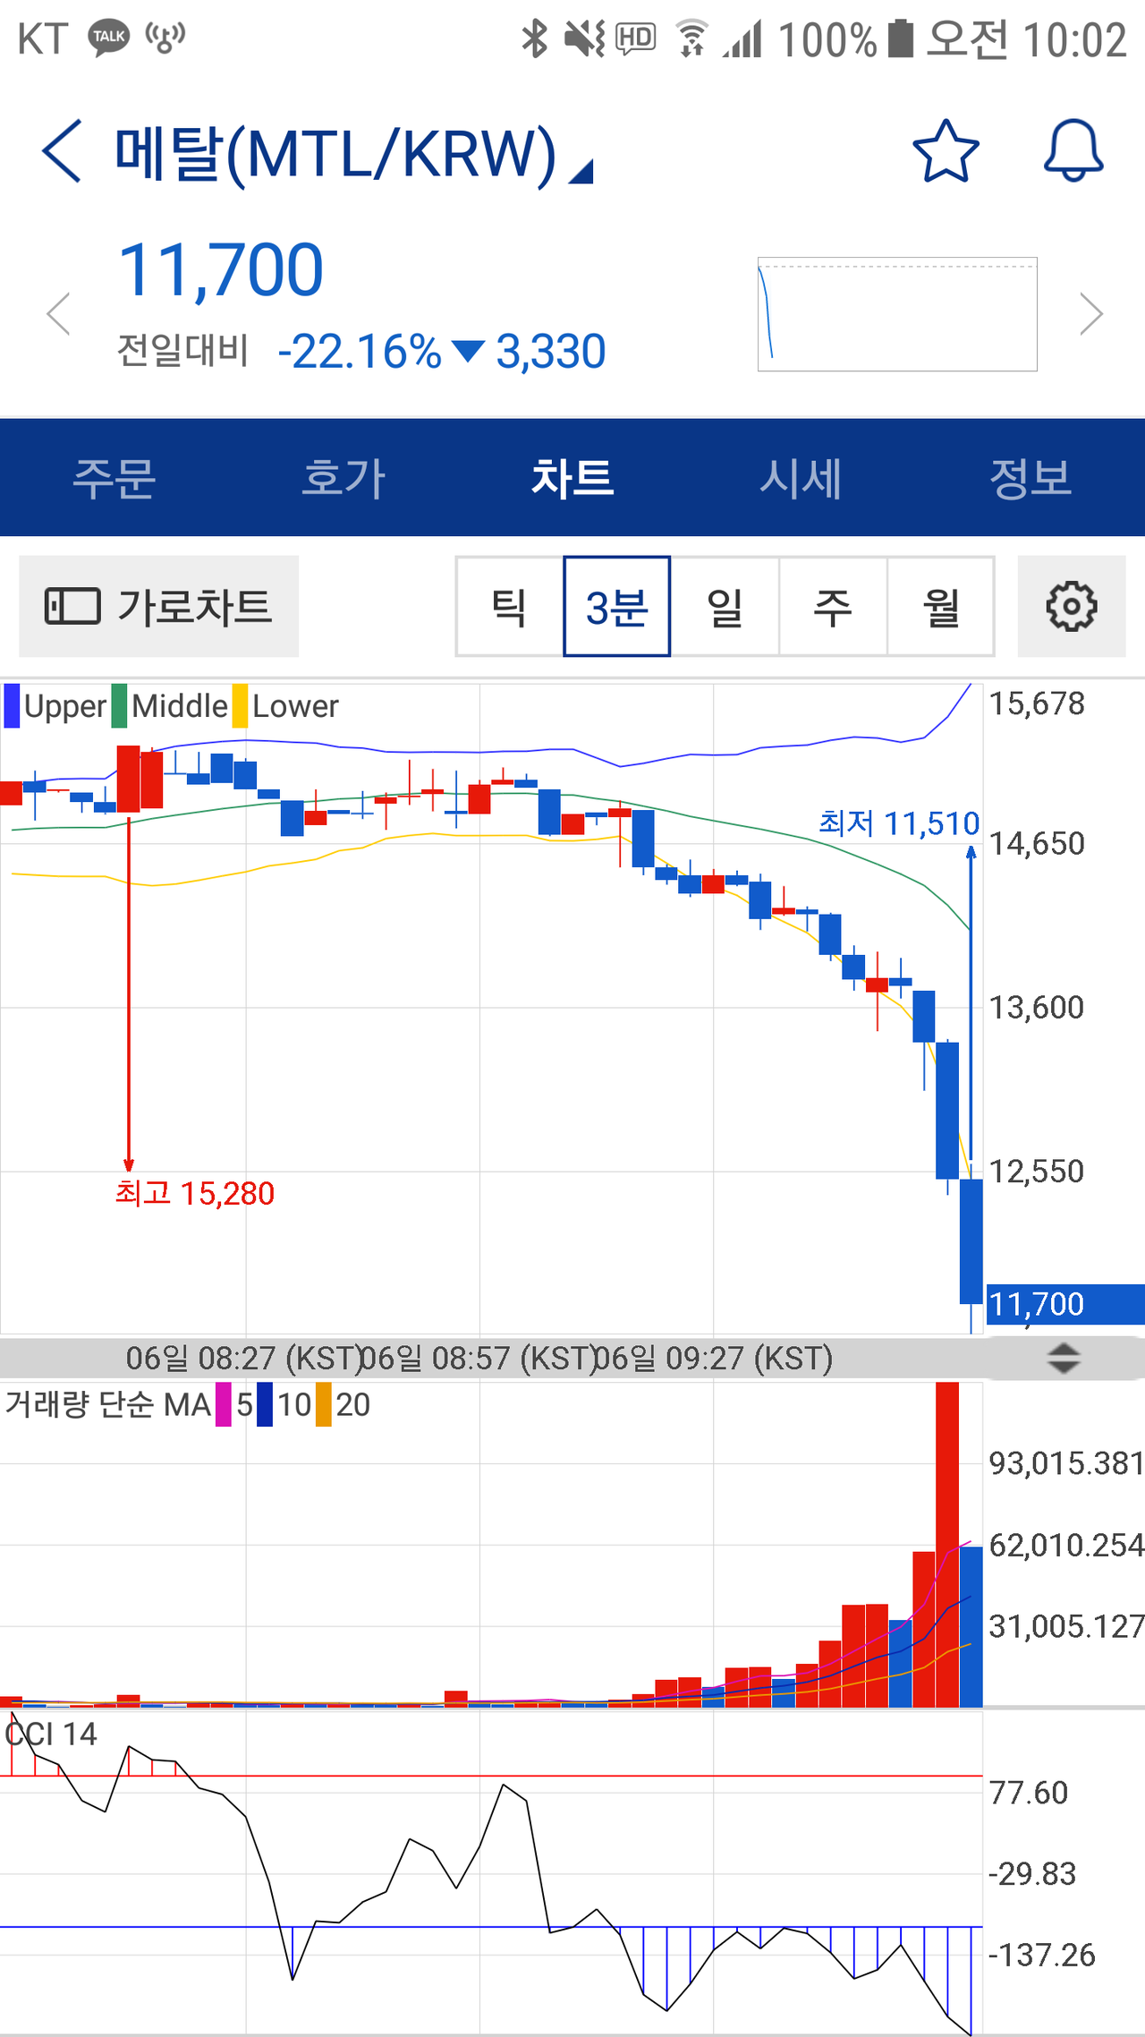The image size is (1145, 2037).
Task: Show next coin with right chevron
Action: 1091,314
